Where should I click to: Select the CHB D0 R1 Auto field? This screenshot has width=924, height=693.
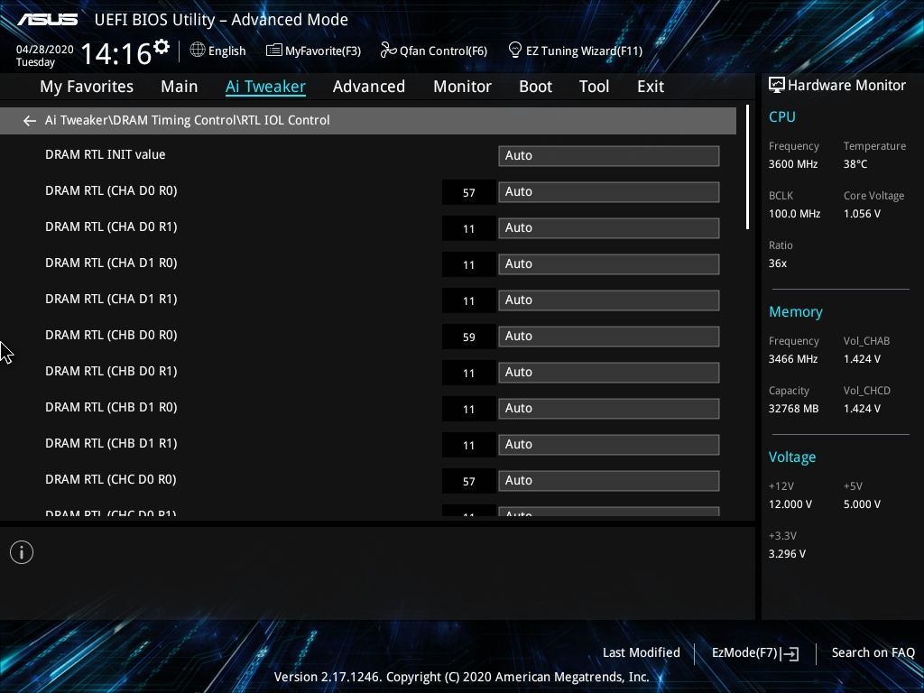click(x=609, y=373)
